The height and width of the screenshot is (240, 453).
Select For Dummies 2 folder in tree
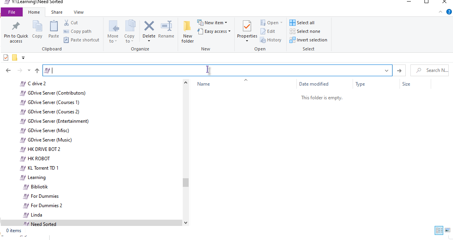click(46, 206)
